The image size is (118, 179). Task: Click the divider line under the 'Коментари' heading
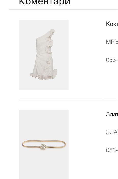(63, 10)
